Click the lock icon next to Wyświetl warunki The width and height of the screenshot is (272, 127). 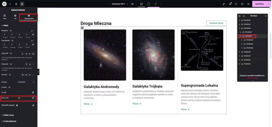pos(17,105)
